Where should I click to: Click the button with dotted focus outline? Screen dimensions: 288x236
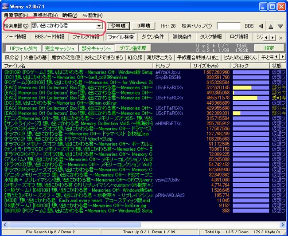coord(118,26)
